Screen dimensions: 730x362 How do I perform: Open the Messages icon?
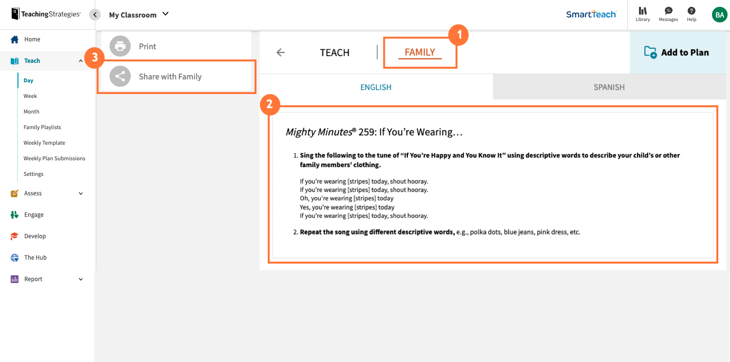668,14
